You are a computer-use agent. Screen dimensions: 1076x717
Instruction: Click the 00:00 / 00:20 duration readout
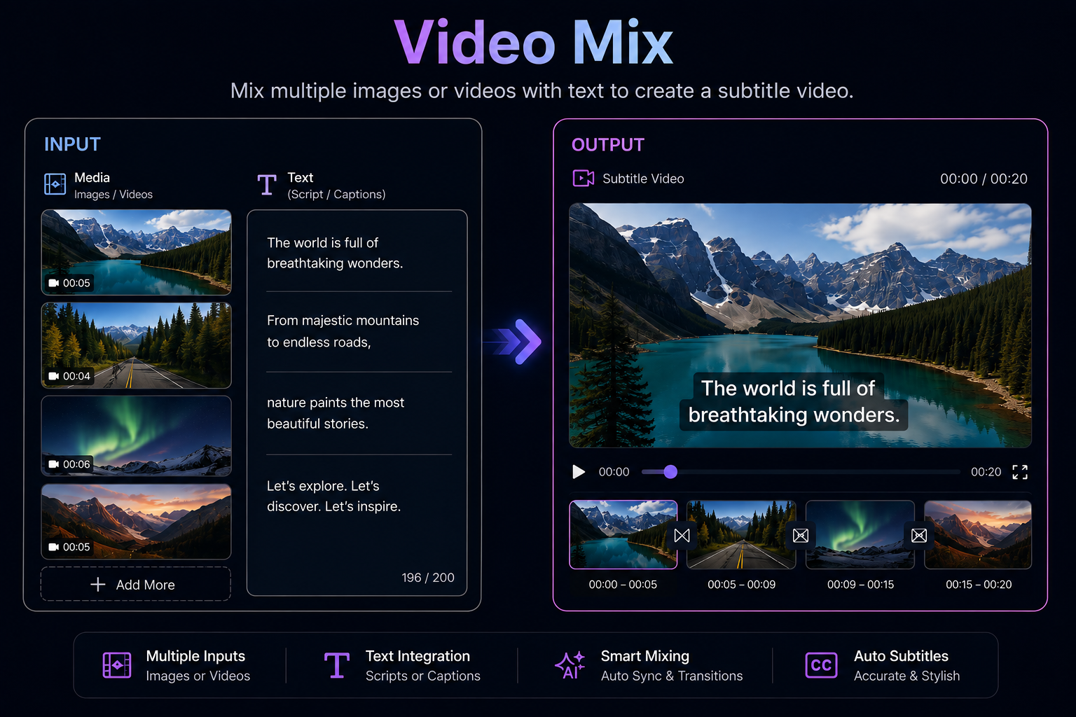coord(984,179)
